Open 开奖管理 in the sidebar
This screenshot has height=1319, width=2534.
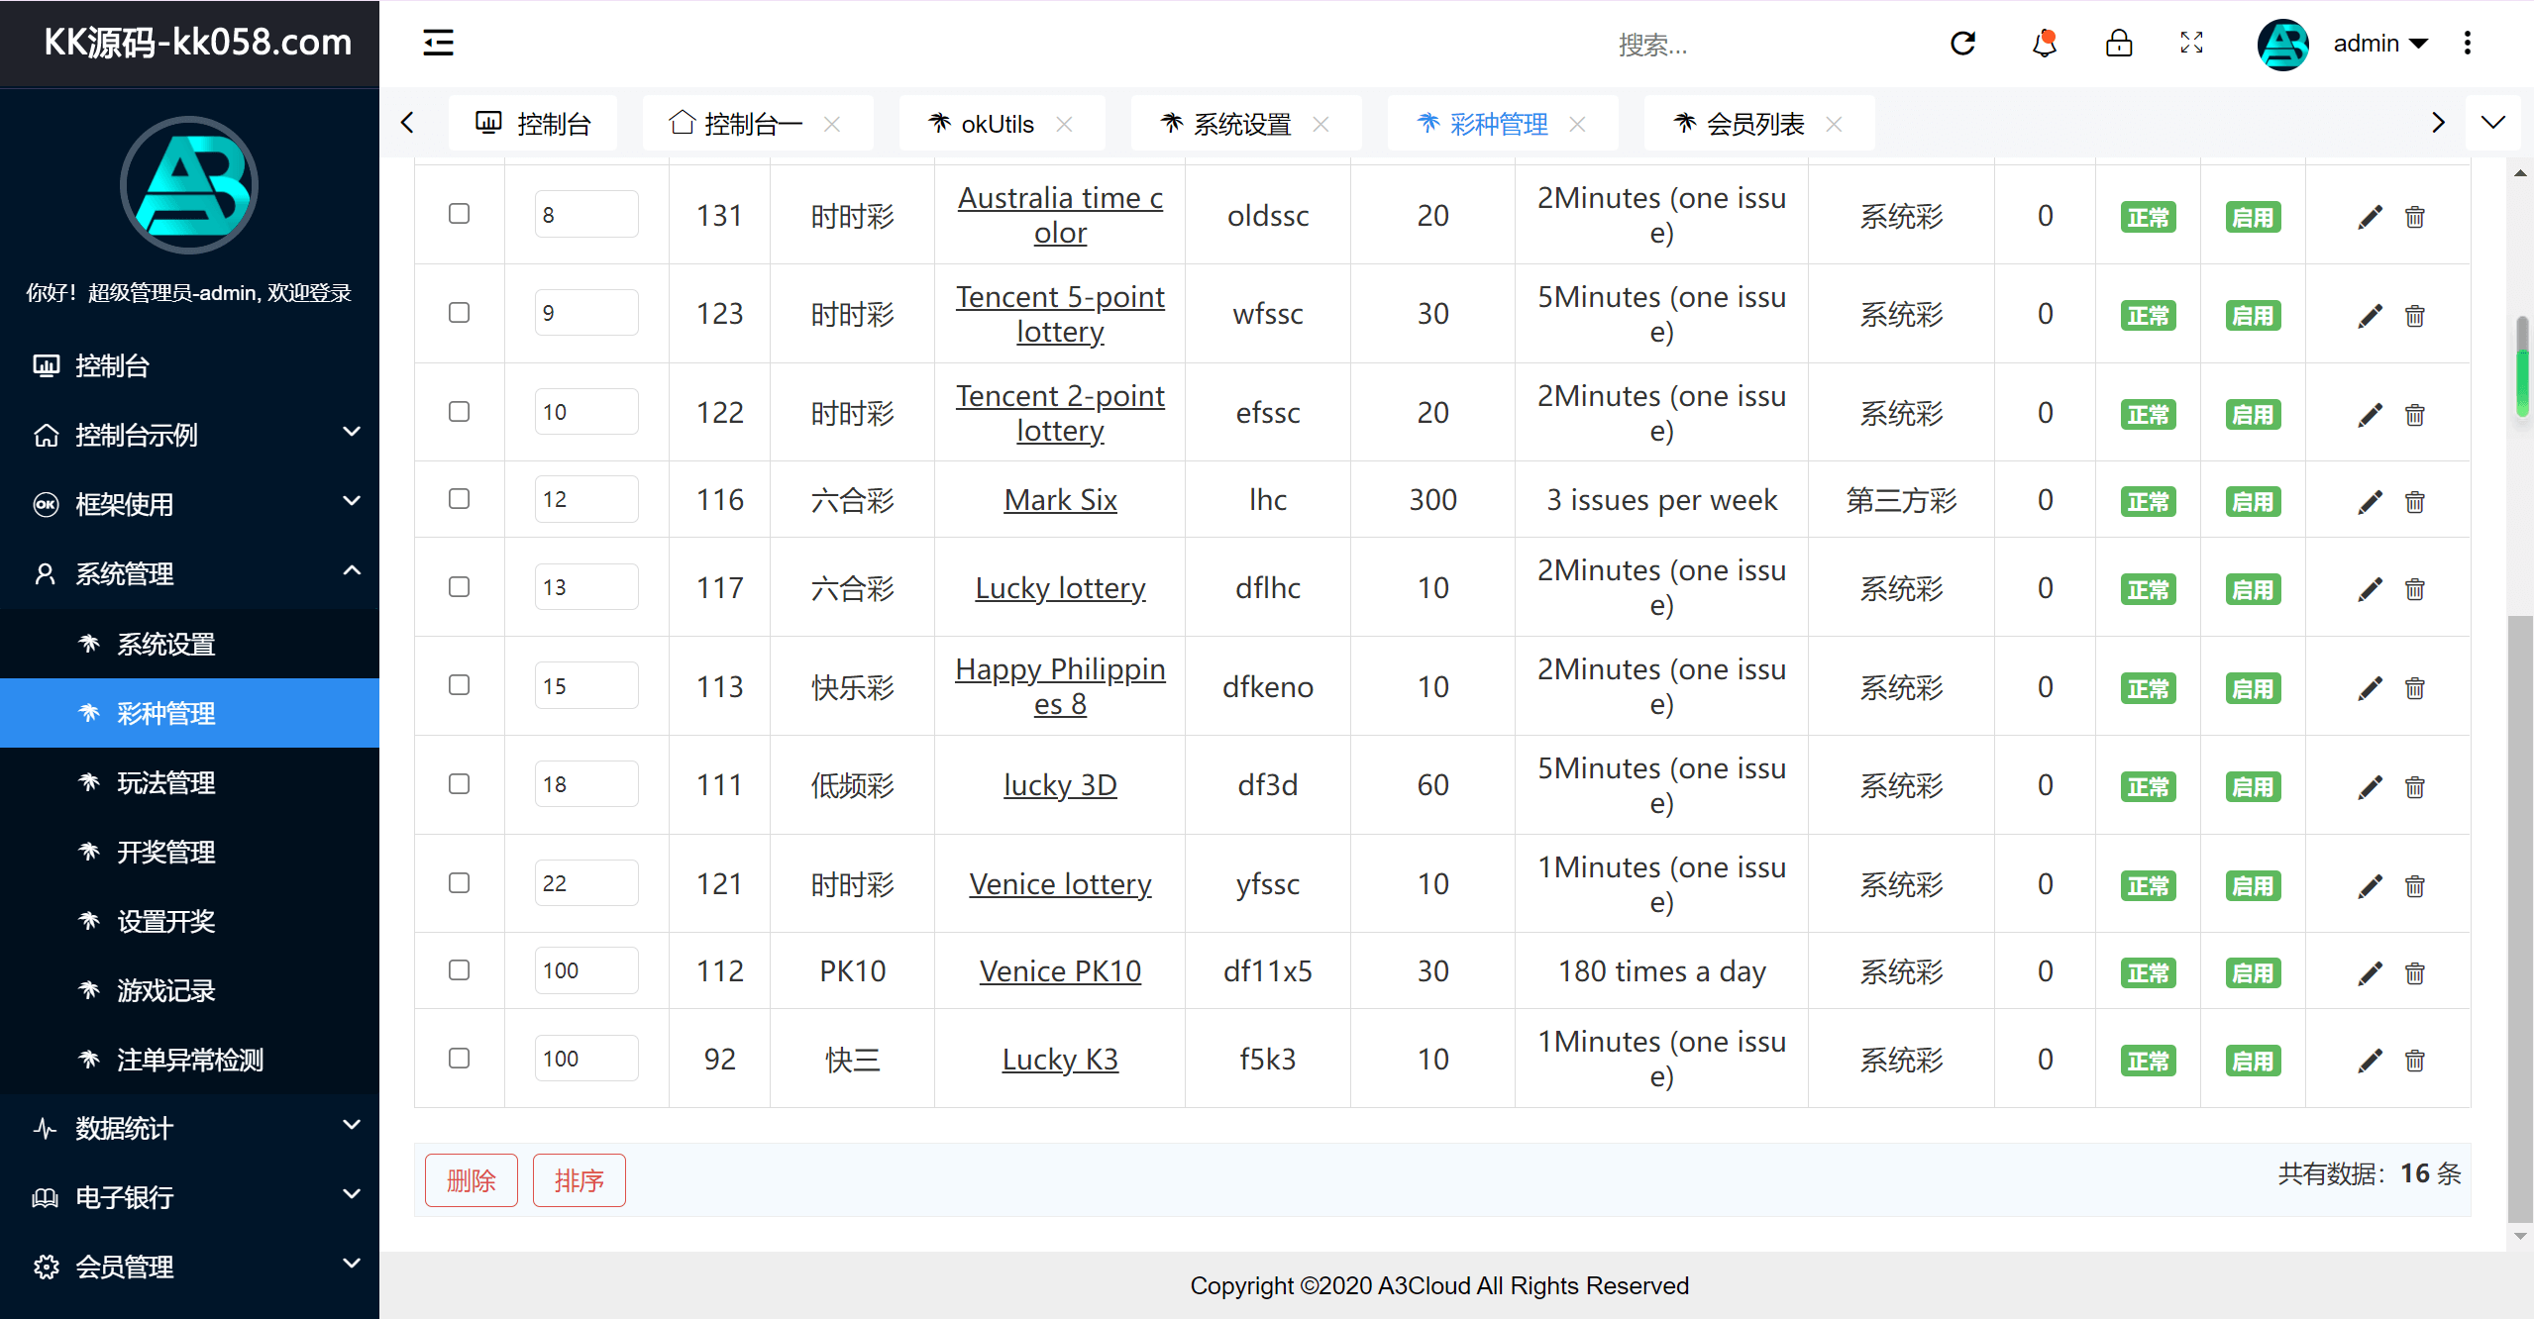(189, 852)
